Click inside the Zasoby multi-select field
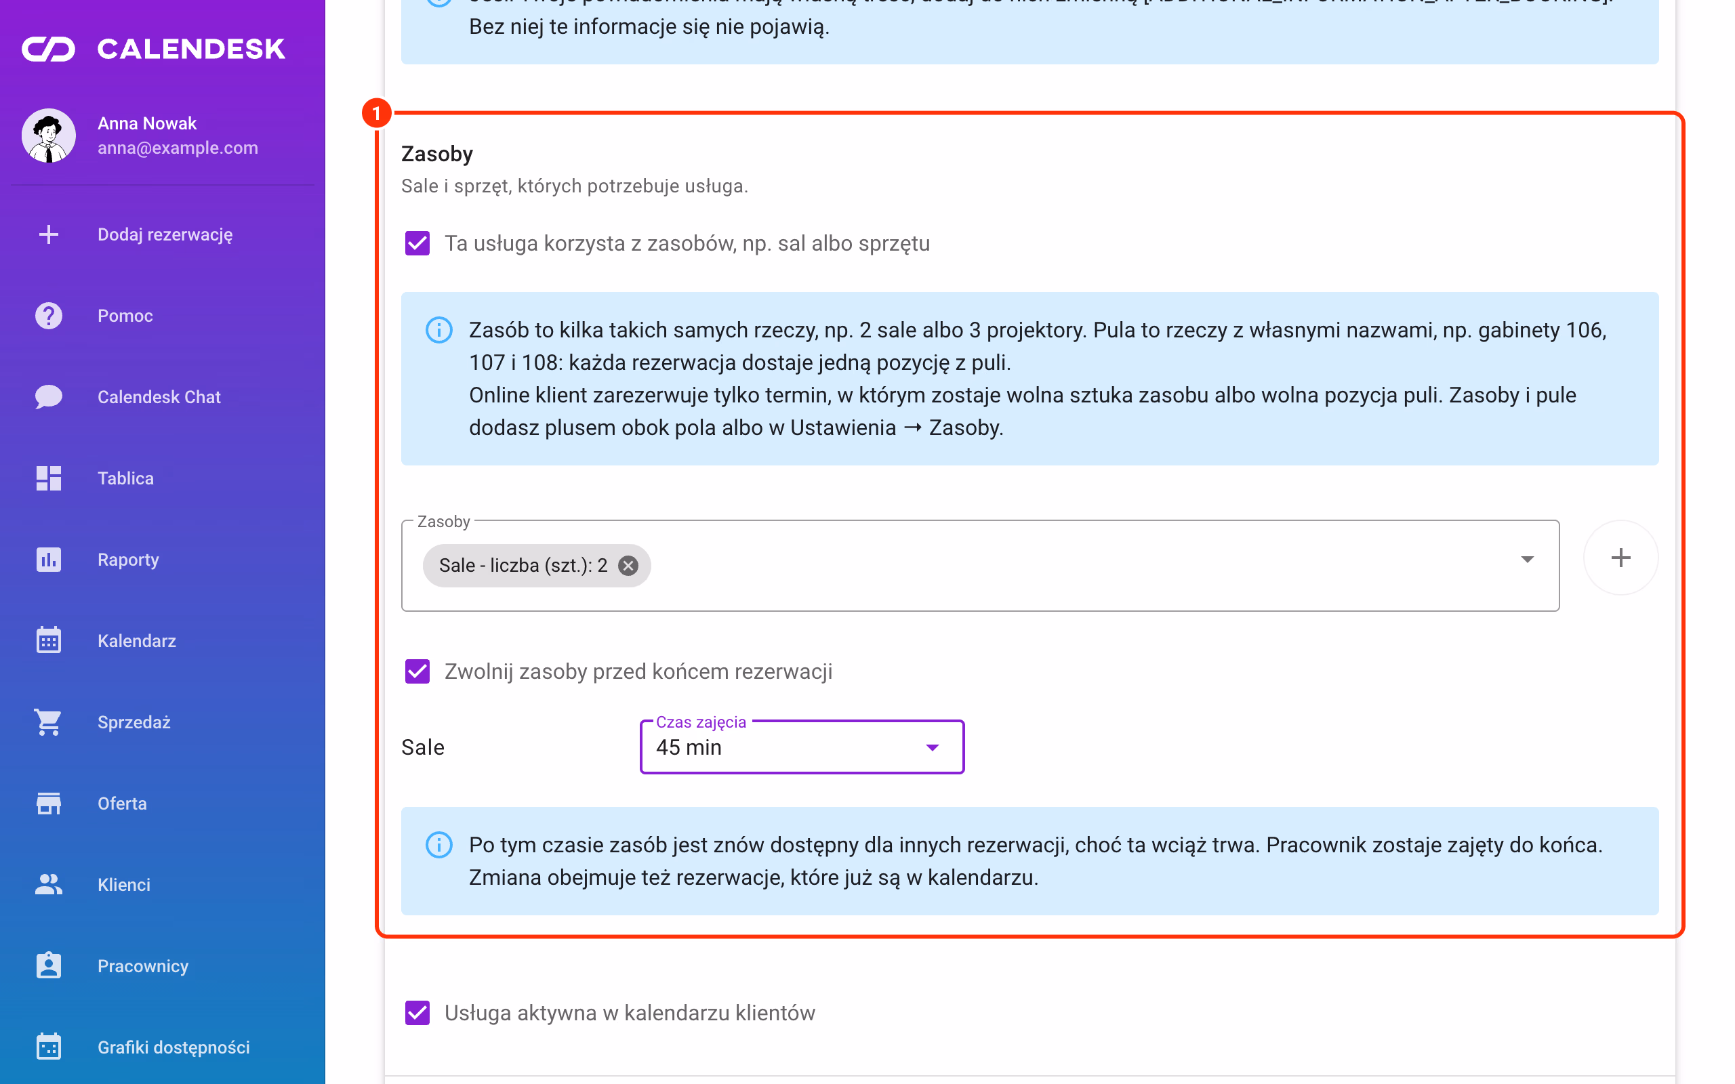Screen dimensions: 1735x1084 point(979,566)
